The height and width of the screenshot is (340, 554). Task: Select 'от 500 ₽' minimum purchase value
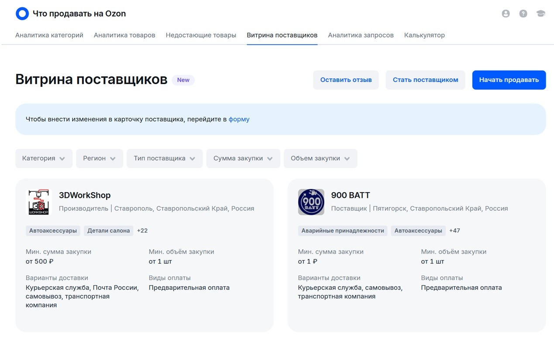pyautogui.click(x=40, y=262)
